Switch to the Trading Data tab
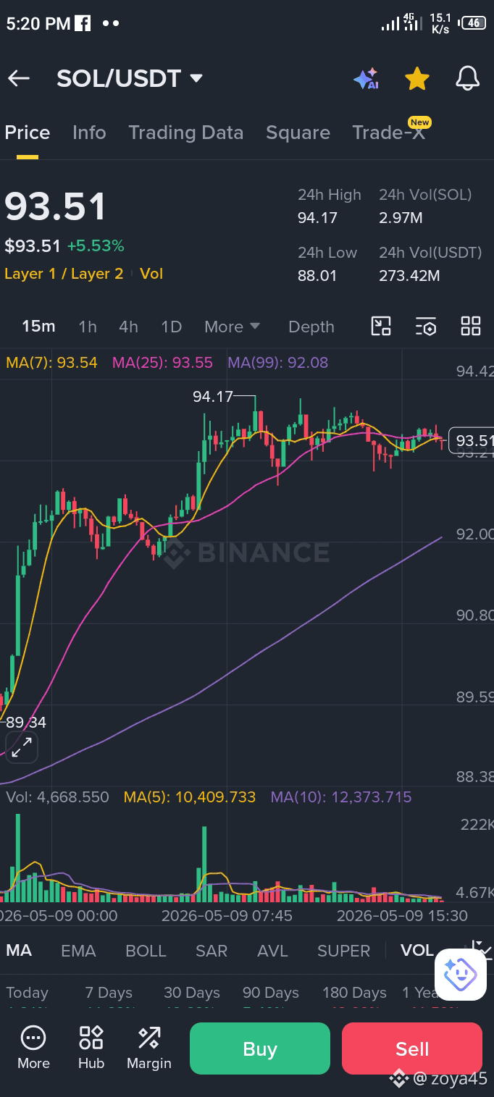This screenshot has height=1097, width=494. pos(185,133)
